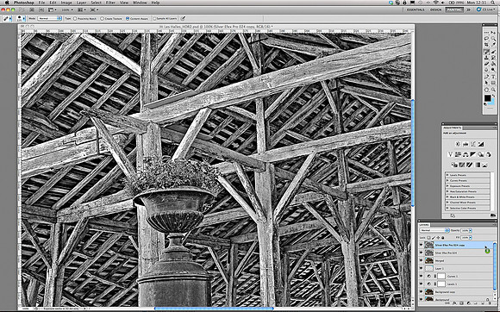Enable tablet pressure button in options bar
The width and height of the screenshot is (500, 312).
(x=183, y=18)
